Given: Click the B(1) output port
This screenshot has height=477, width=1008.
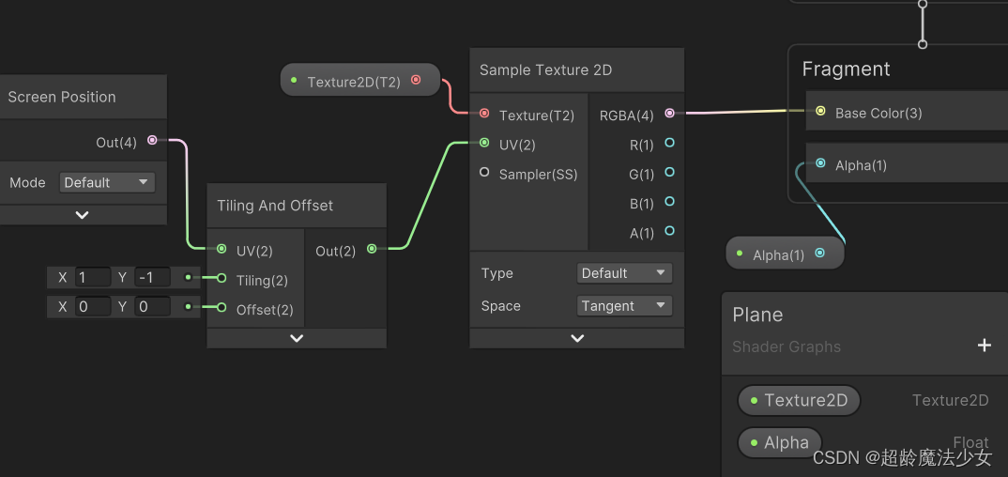Looking at the screenshot, I should 669,201.
